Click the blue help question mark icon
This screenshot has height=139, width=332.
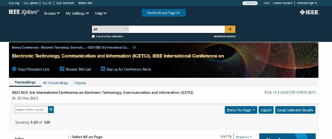point(134,48)
